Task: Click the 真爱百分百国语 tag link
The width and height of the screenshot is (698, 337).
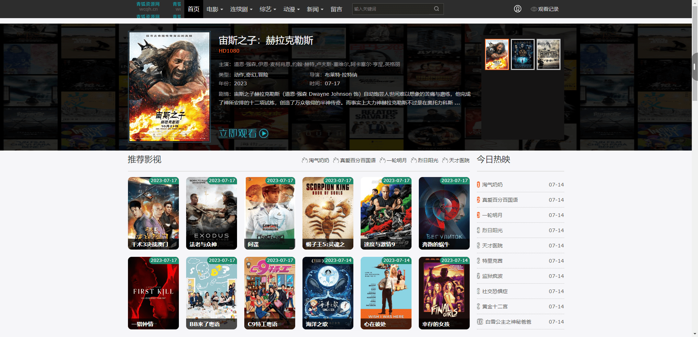Action: point(357,160)
